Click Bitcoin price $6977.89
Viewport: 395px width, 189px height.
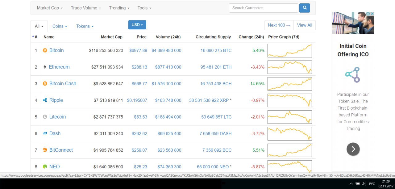[x=138, y=50]
